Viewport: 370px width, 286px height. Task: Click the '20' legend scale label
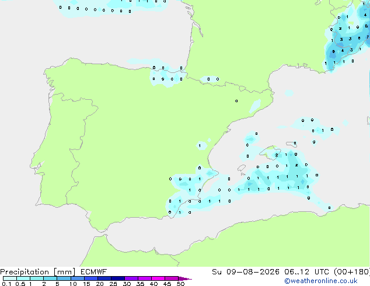(100, 284)
